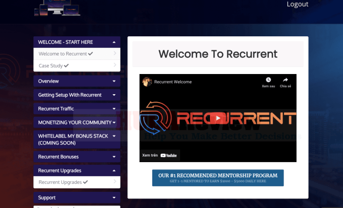Expand the Support section
This screenshot has width=343, height=208.
click(x=77, y=197)
